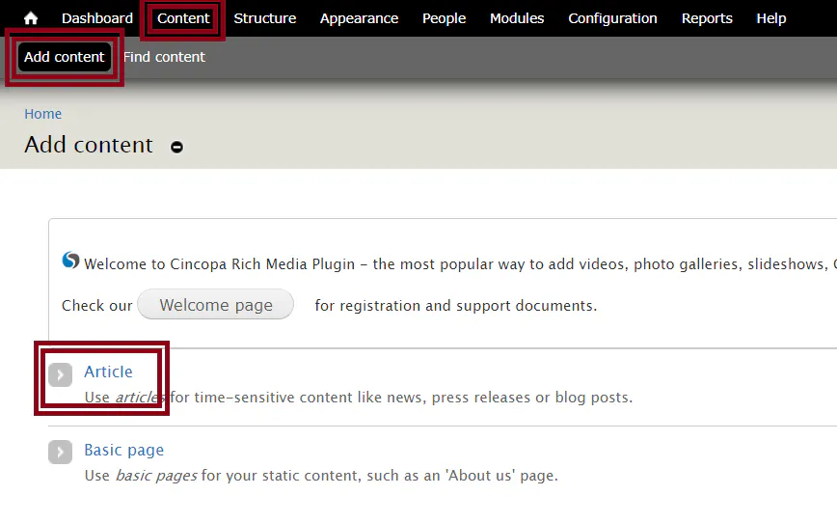
Task: Click the arrow icon beside Basic page
Action: click(x=61, y=452)
